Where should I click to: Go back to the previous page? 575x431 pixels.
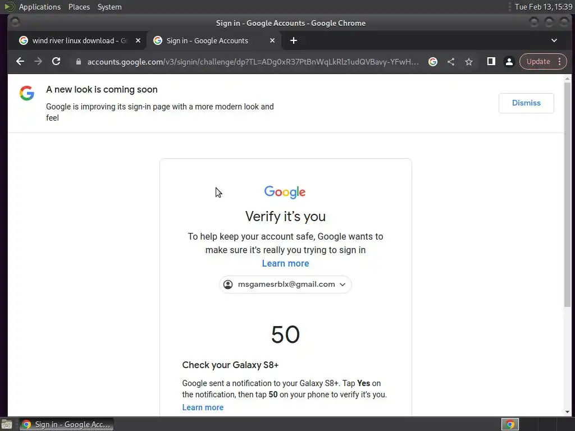pos(20,62)
